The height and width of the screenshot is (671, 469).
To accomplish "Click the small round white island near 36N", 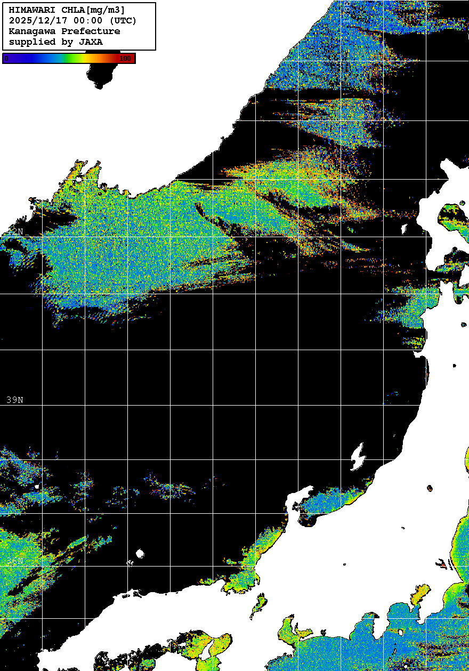I will [140, 554].
